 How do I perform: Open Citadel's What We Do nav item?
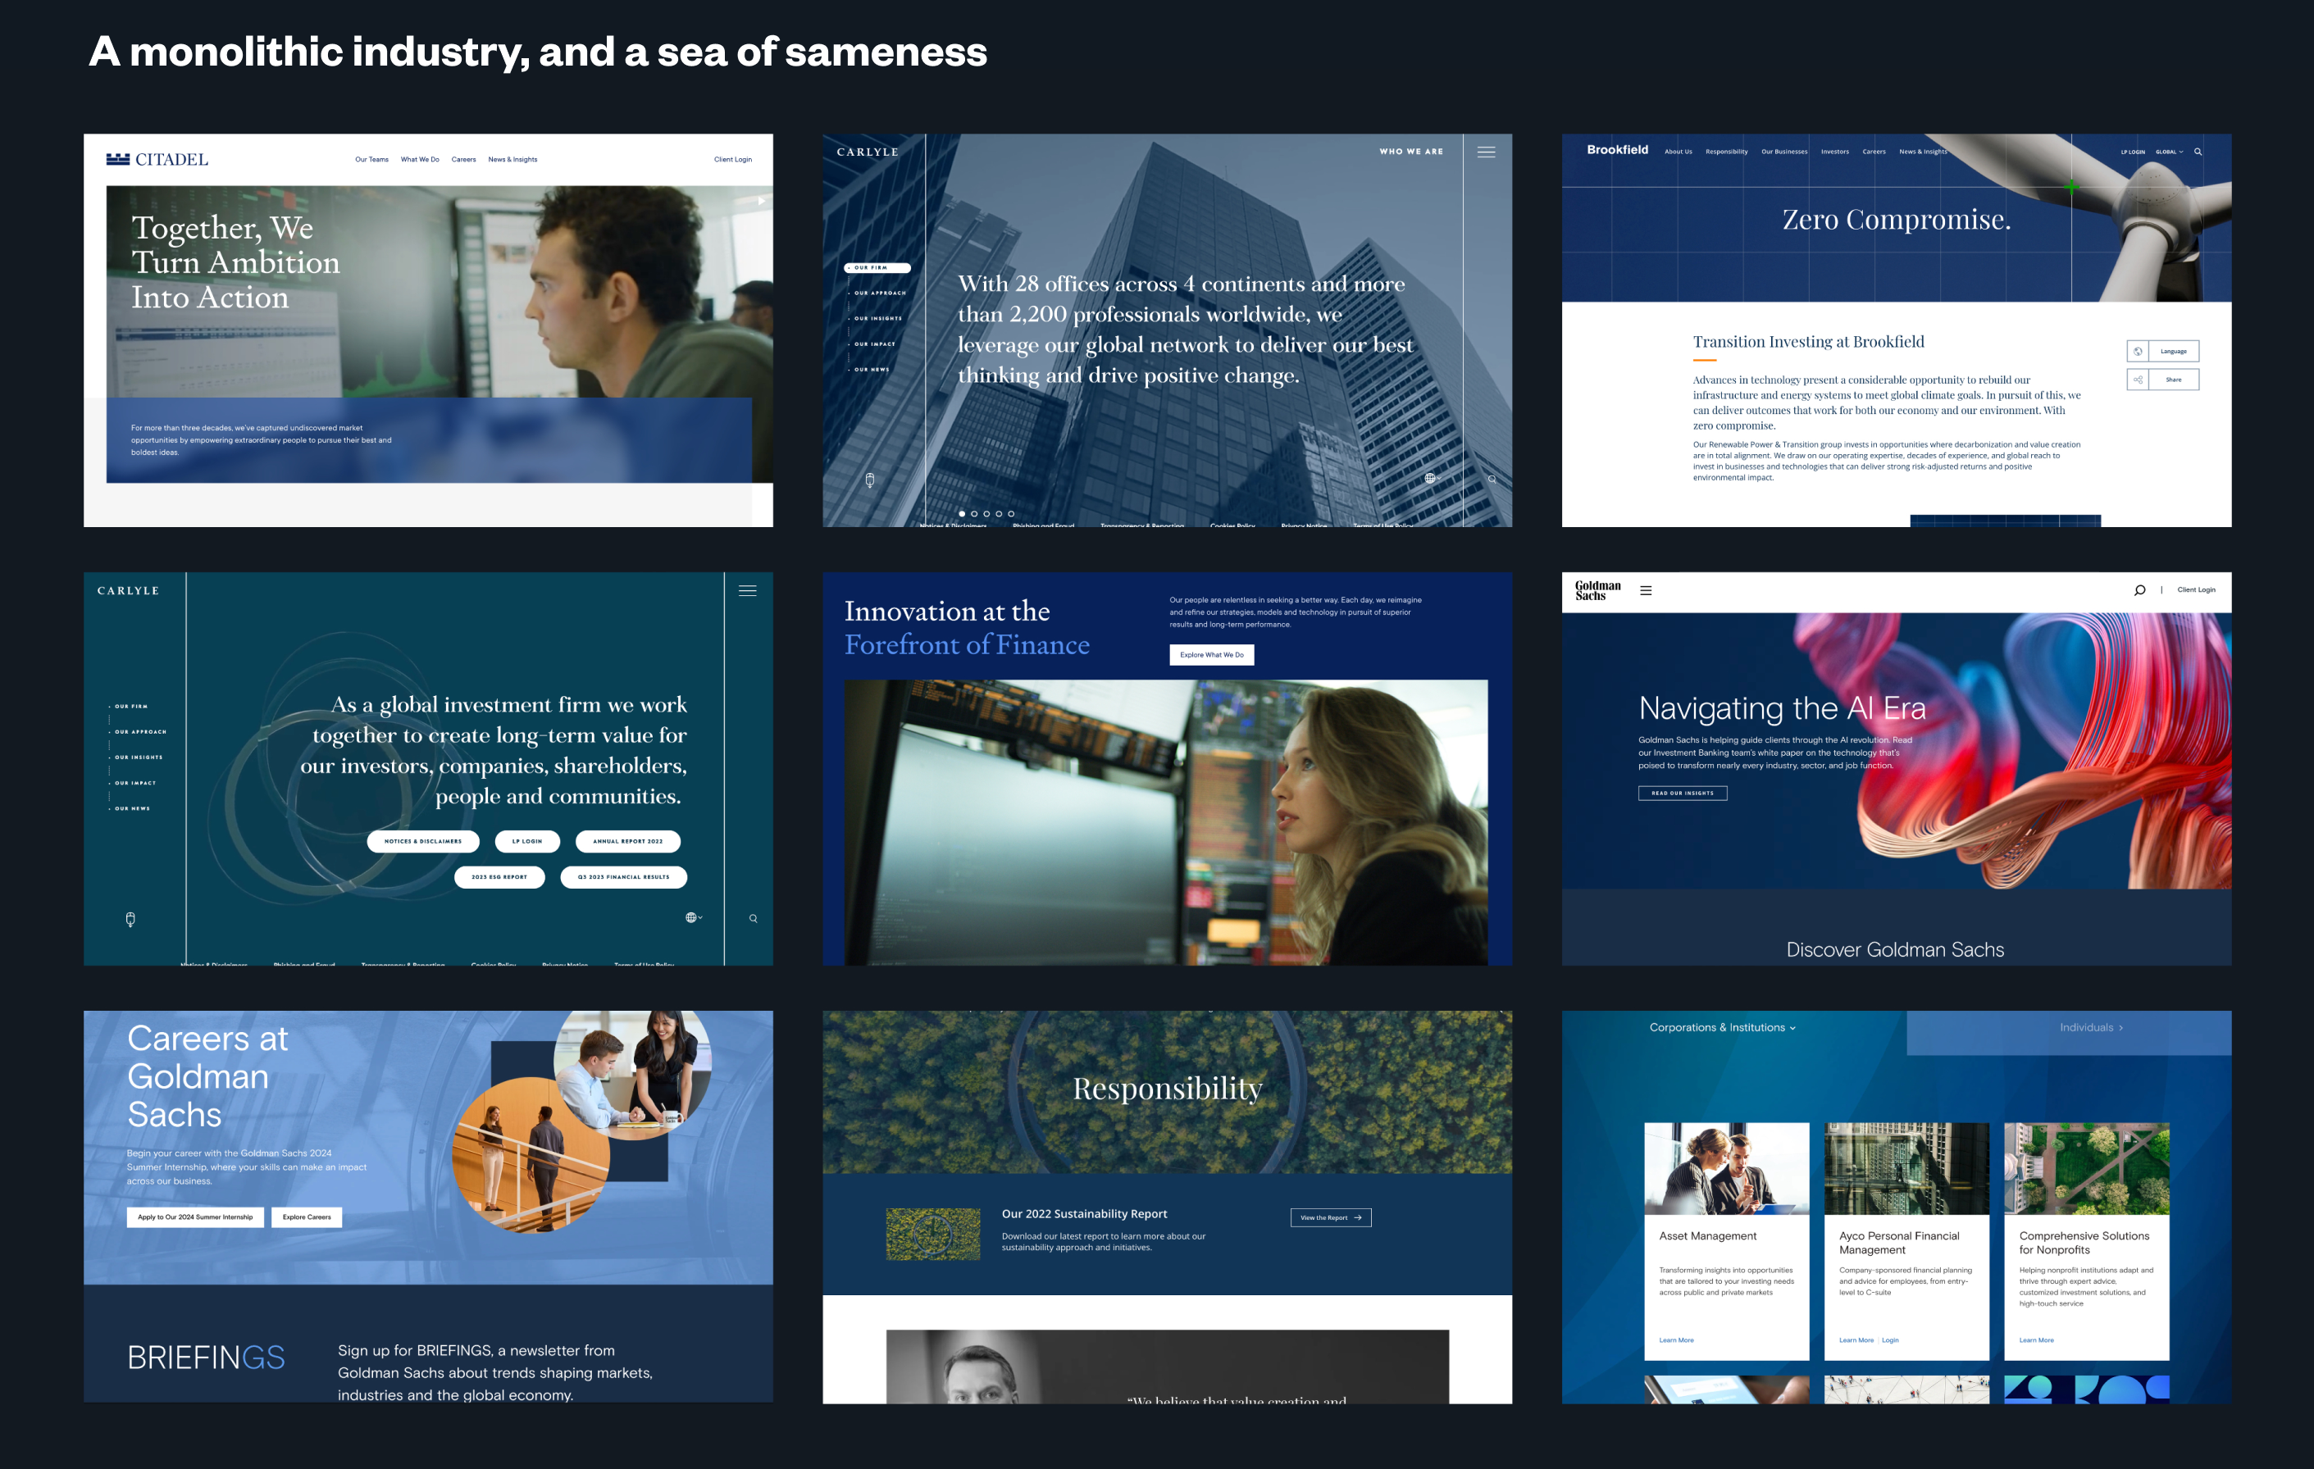[419, 160]
